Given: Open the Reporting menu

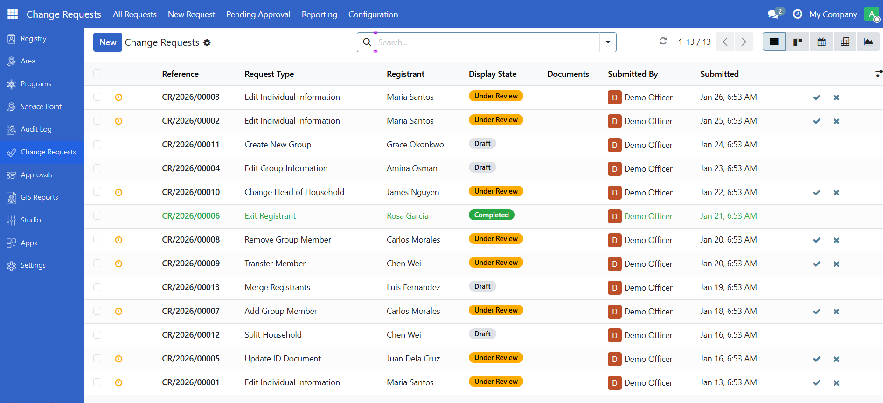Looking at the screenshot, I should (319, 14).
